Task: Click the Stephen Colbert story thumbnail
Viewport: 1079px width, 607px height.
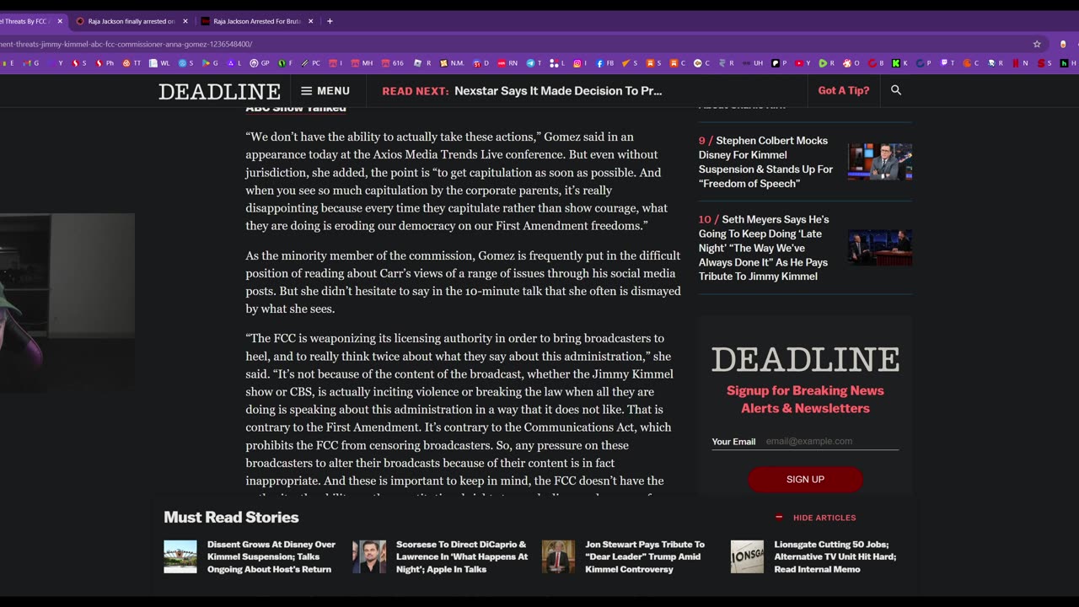Action: pos(880,162)
